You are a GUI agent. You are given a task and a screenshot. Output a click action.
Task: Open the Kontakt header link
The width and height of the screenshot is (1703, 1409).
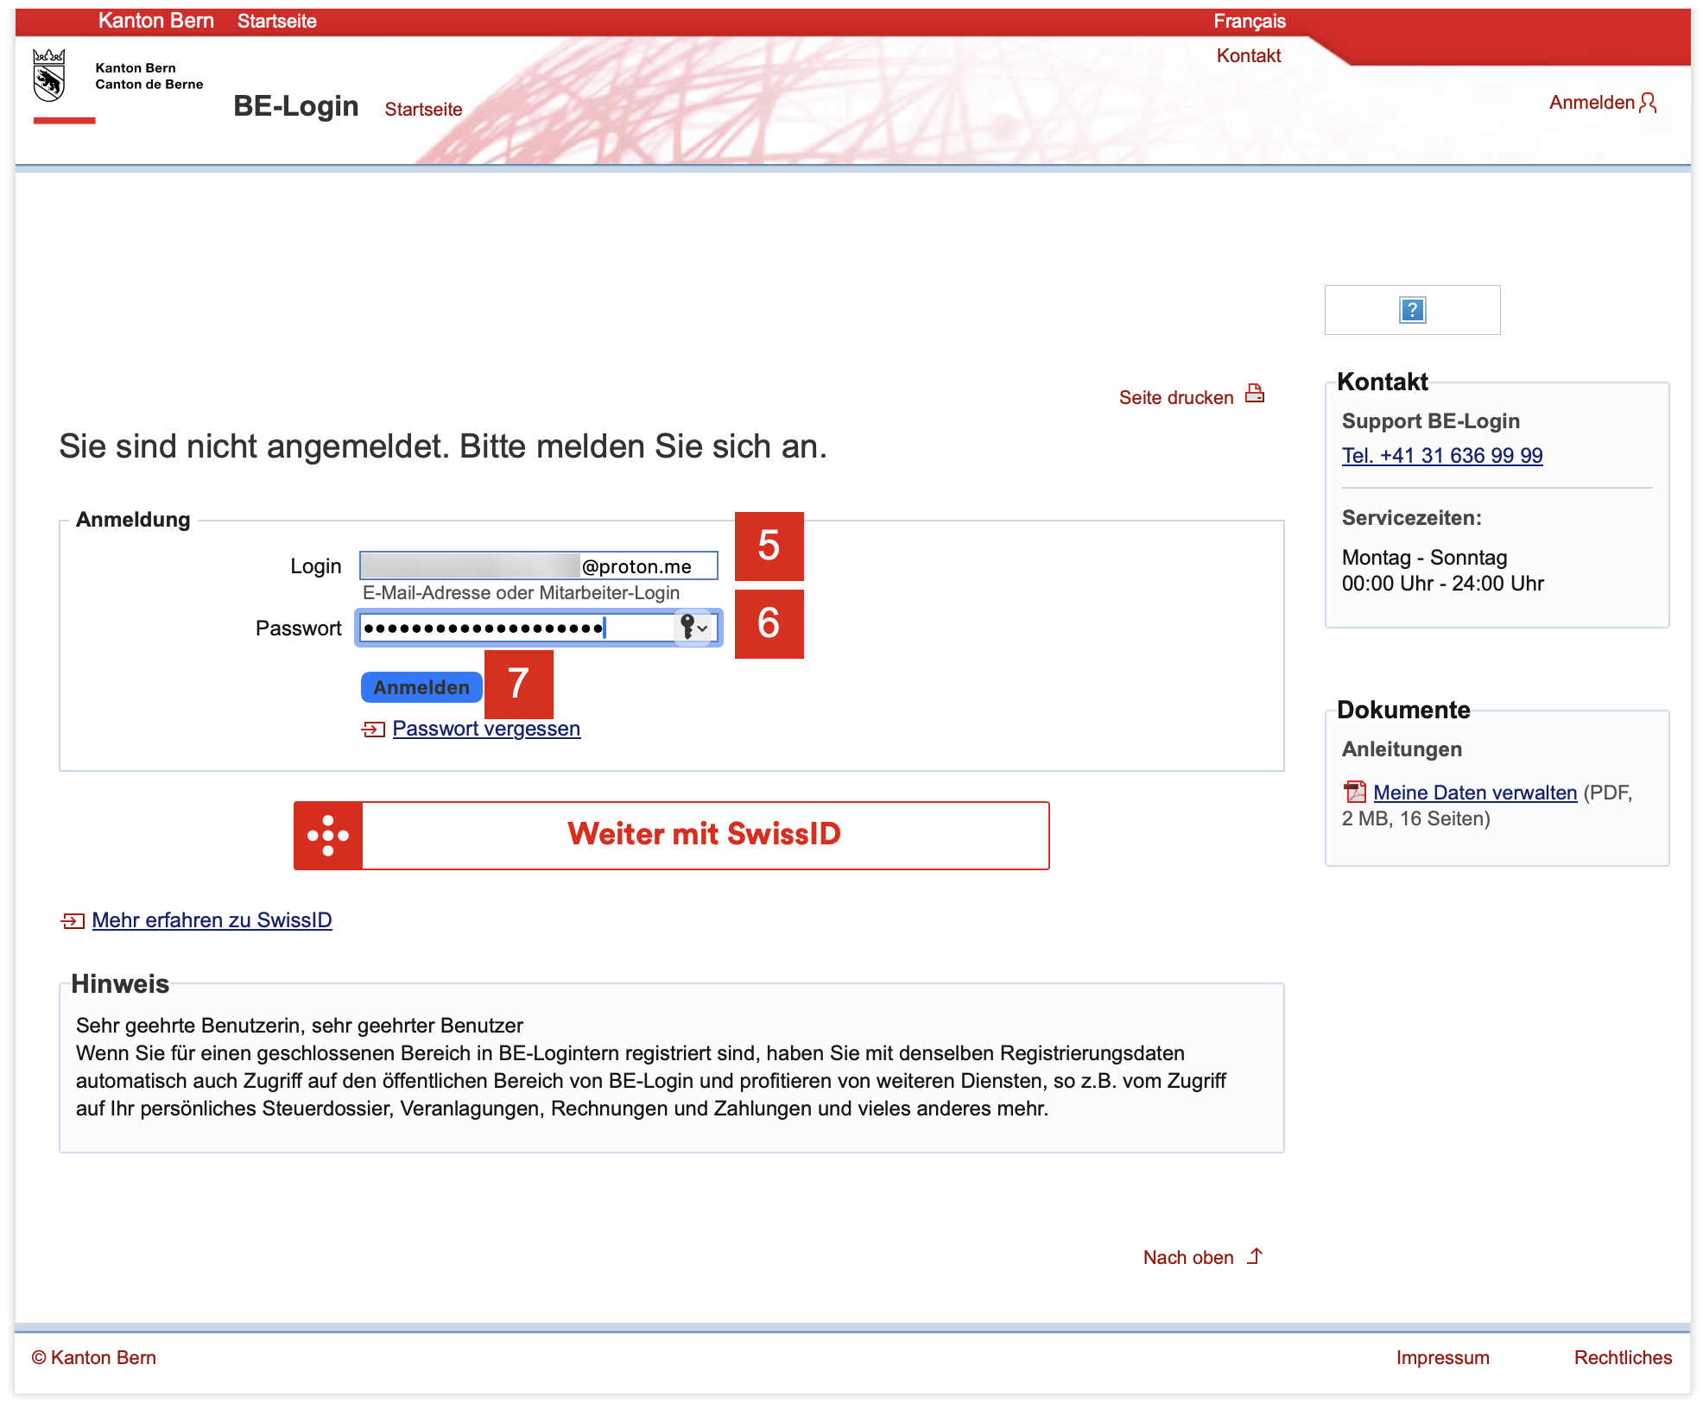1248,56
